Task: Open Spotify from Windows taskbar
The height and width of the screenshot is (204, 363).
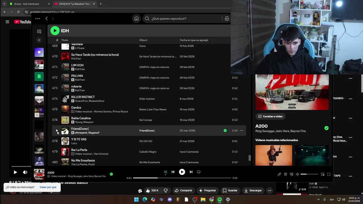Action: 220,199
